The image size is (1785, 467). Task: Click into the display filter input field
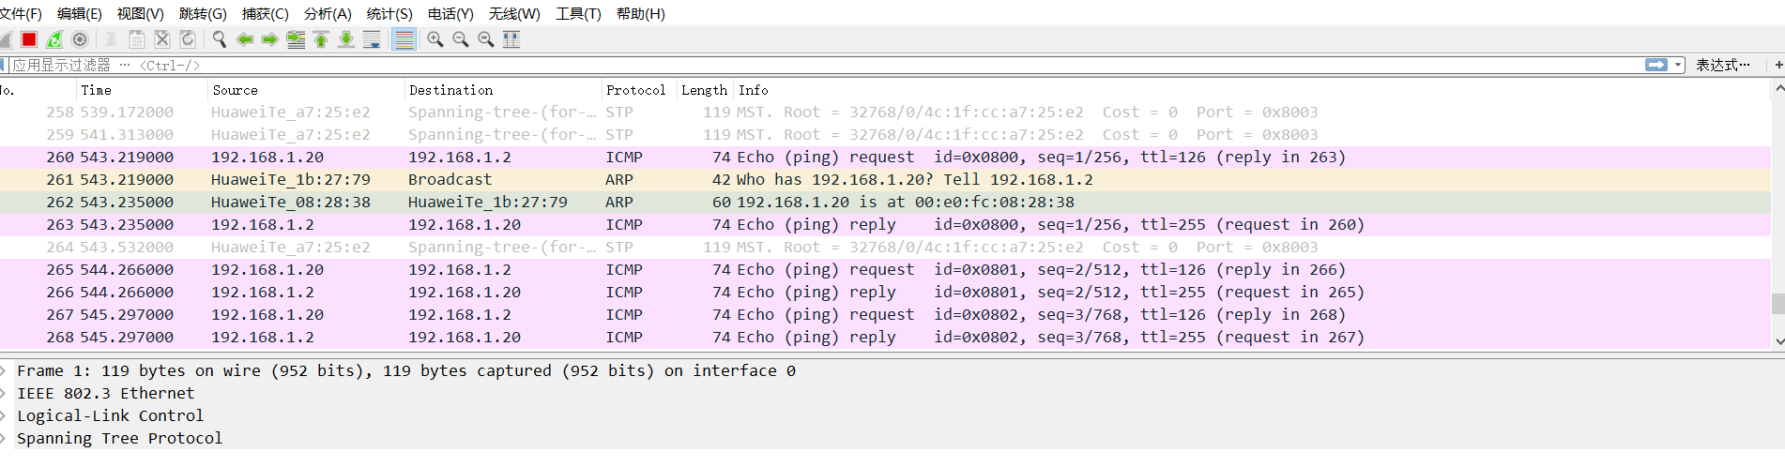pos(826,65)
